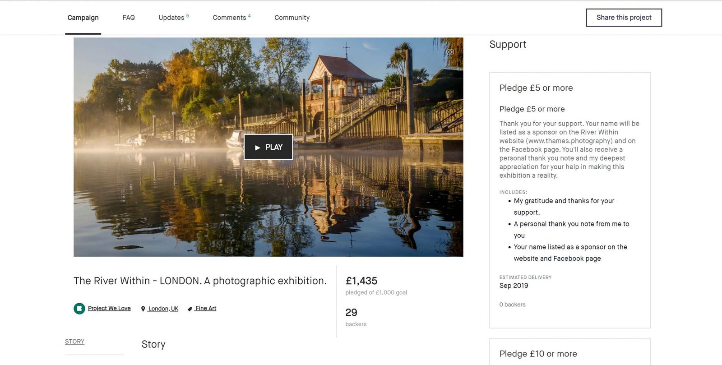Click the play triangle inside the dark button
Viewport: 722px width, 365px height.
click(x=257, y=147)
